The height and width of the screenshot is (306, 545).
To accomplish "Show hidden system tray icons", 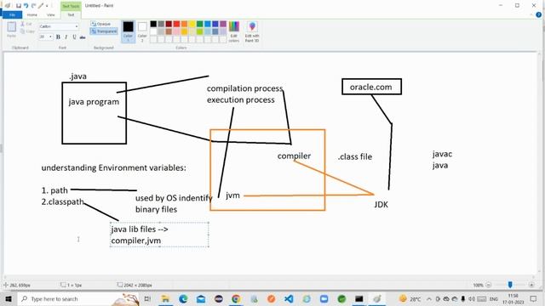I will coord(429,298).
